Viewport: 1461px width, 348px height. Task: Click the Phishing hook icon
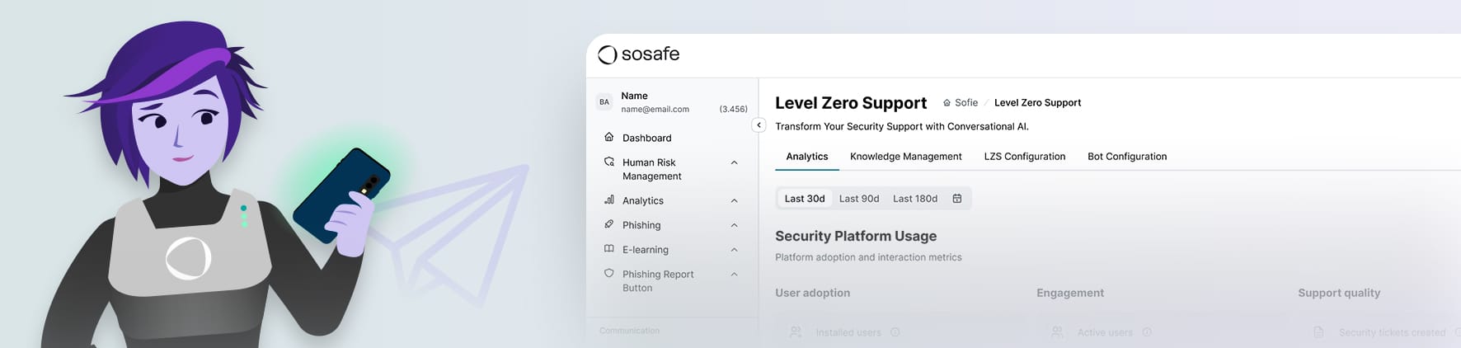point(608,224)
